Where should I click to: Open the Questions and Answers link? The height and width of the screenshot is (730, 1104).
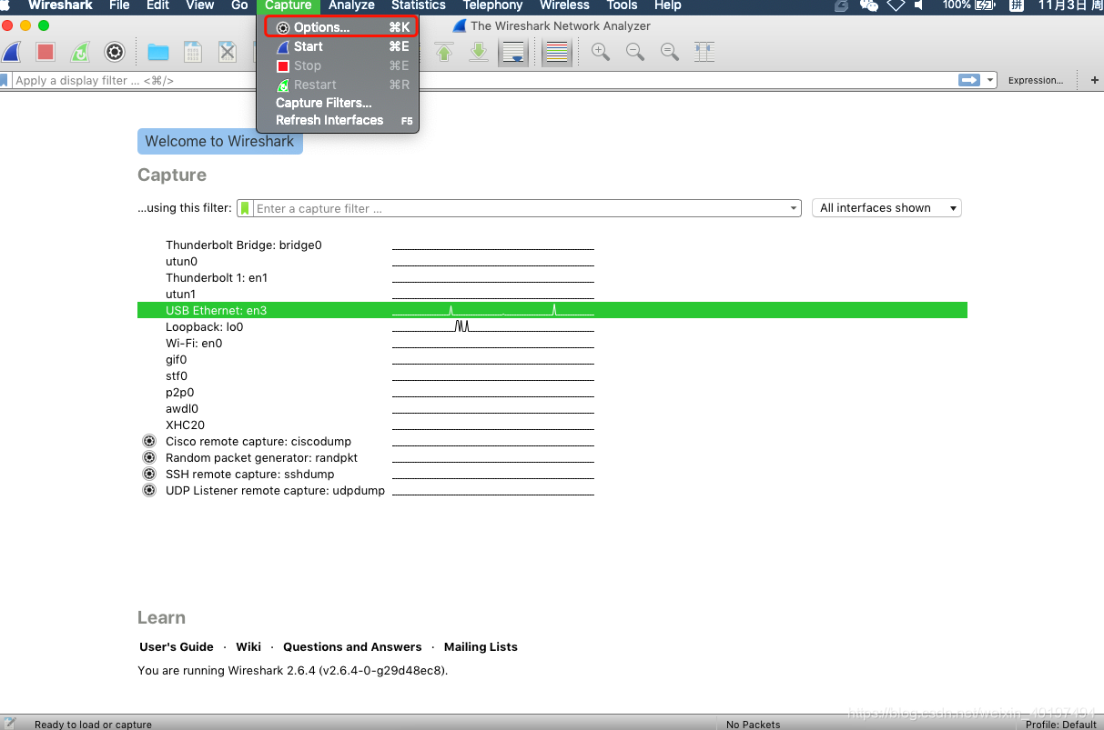coord(352,647)
